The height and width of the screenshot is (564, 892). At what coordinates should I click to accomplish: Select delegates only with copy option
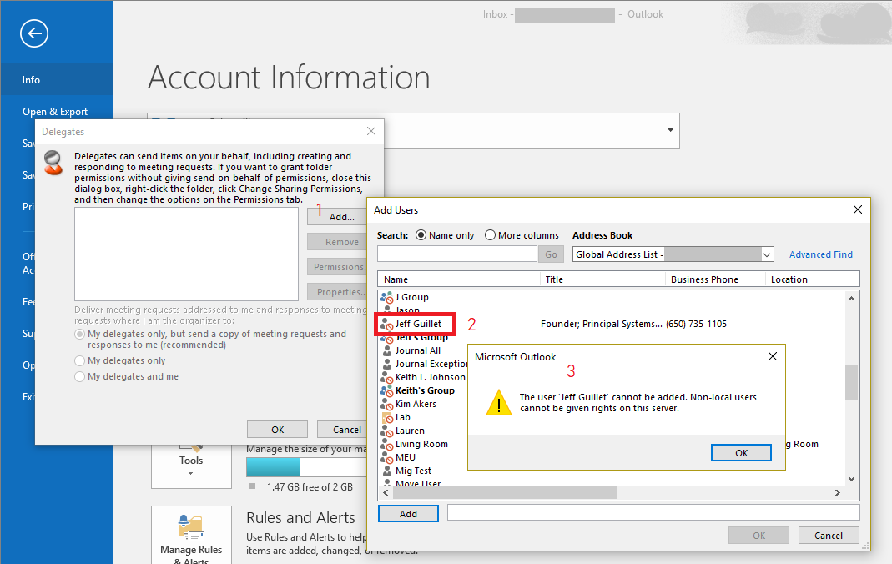tap(79, 335)
